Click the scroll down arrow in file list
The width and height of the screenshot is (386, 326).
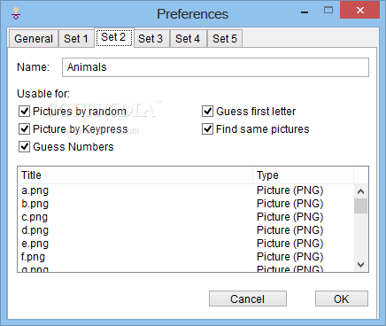pyautogui.click(x=360, y=265)
